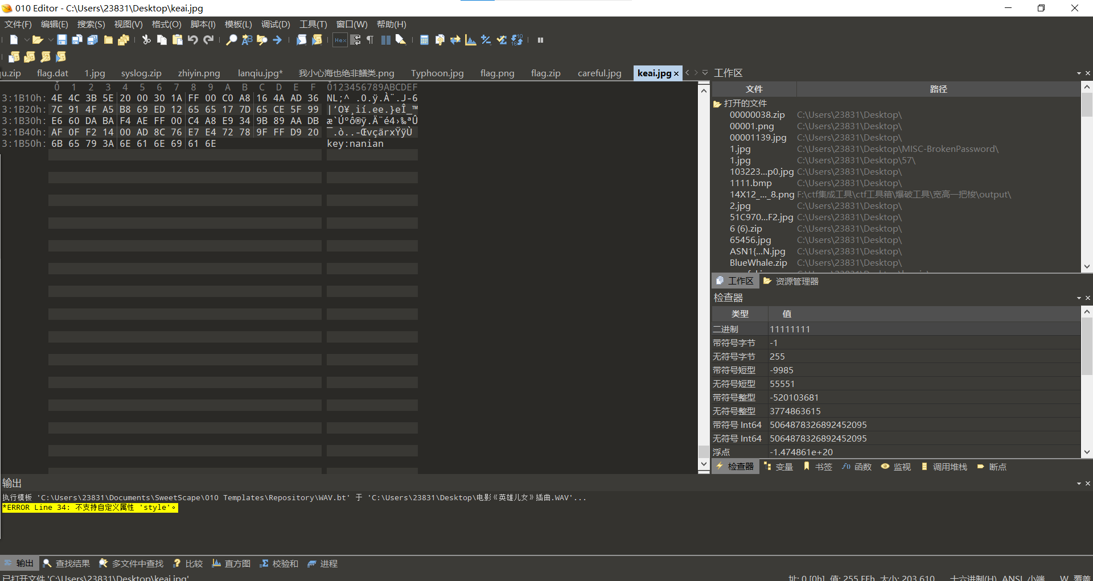
Task: Click the Close All files icon
Action: pyautogui.click(x=124, y=40)
